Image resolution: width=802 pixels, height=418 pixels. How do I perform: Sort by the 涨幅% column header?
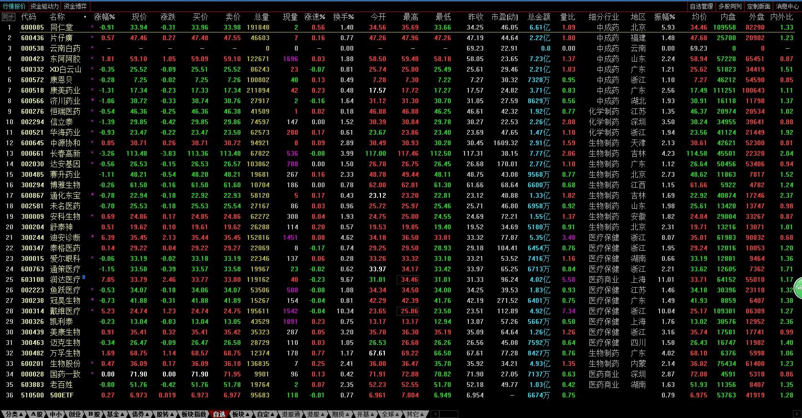tap(104, 17)
